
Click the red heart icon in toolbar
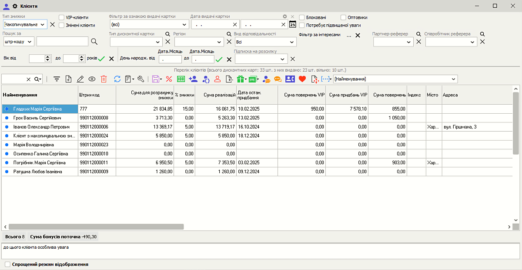[x=302, y=79]
